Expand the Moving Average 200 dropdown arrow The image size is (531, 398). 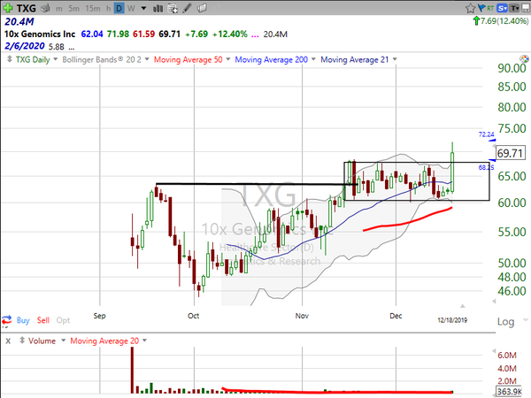[x=313, y=59]
